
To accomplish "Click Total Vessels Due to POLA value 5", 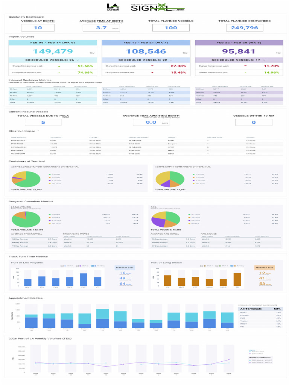I will point(43,122).
